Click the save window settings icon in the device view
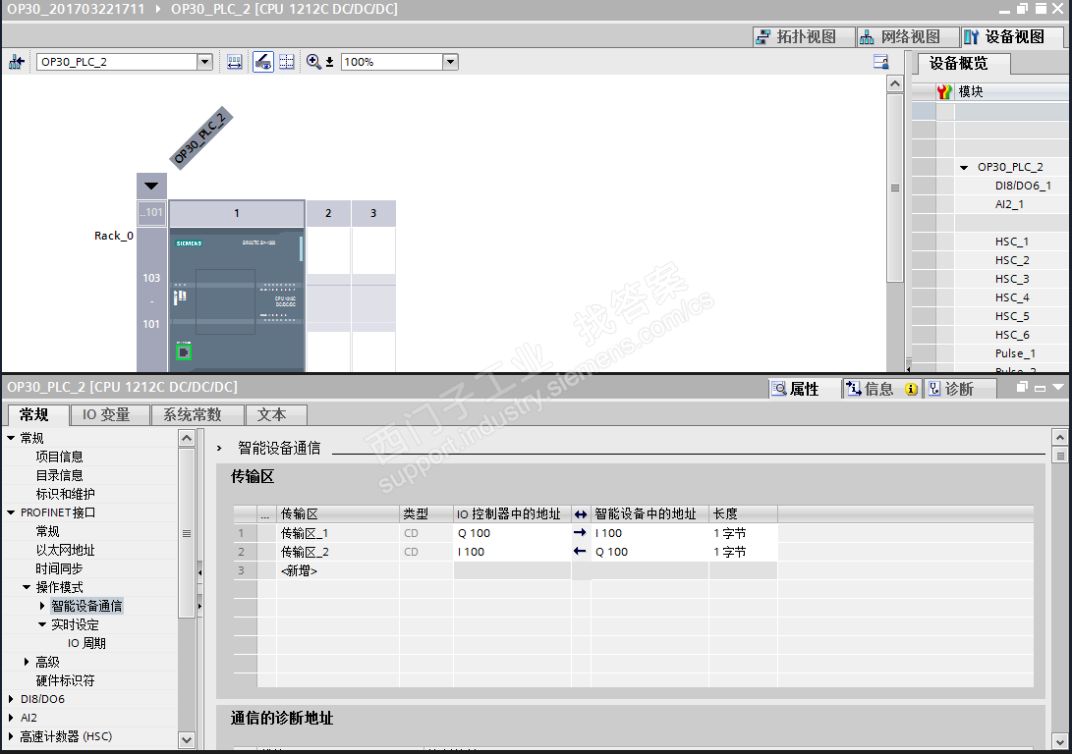 click(x=881, y=62)
